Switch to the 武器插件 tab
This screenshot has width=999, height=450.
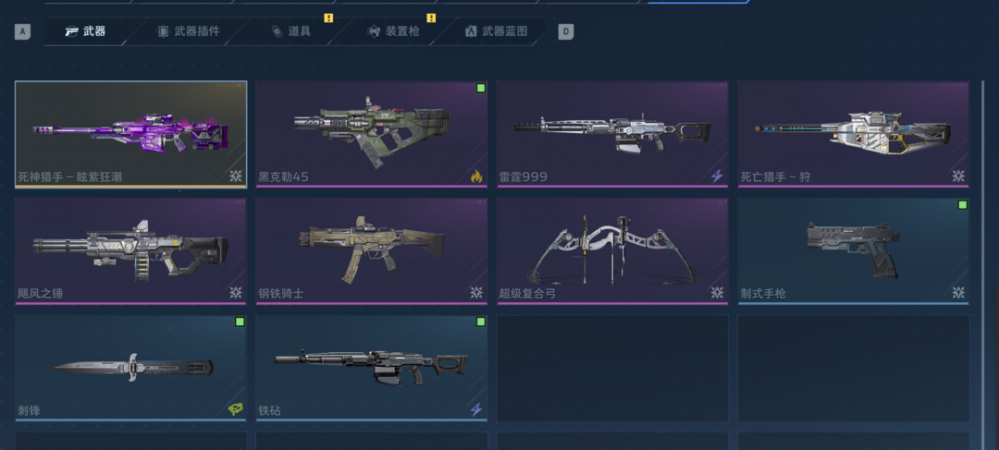pos(188,31)
